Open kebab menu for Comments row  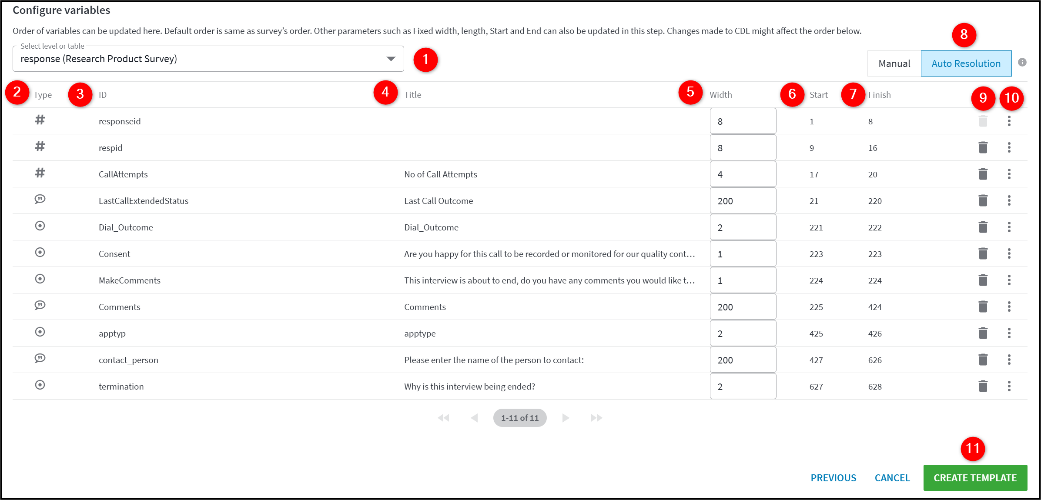point(1009,307)
